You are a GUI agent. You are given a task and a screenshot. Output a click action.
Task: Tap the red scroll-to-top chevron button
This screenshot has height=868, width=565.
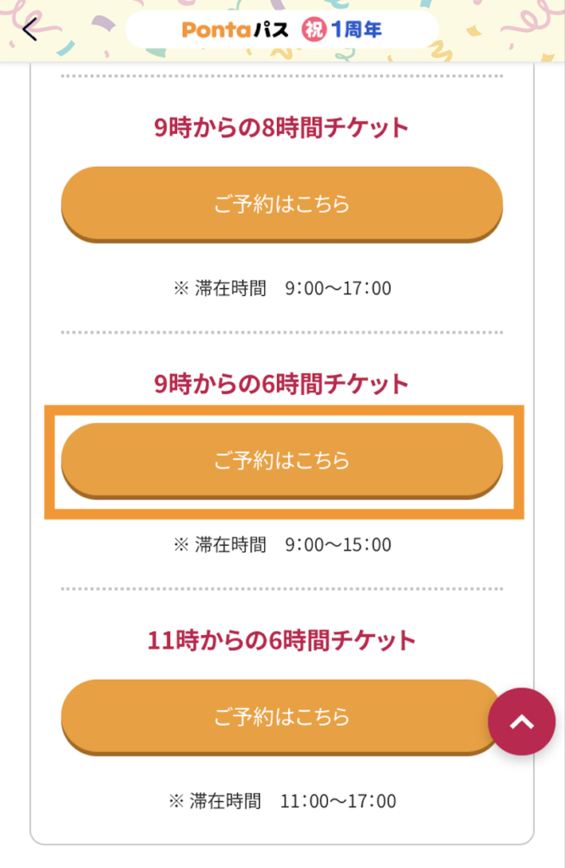[522, 721]
